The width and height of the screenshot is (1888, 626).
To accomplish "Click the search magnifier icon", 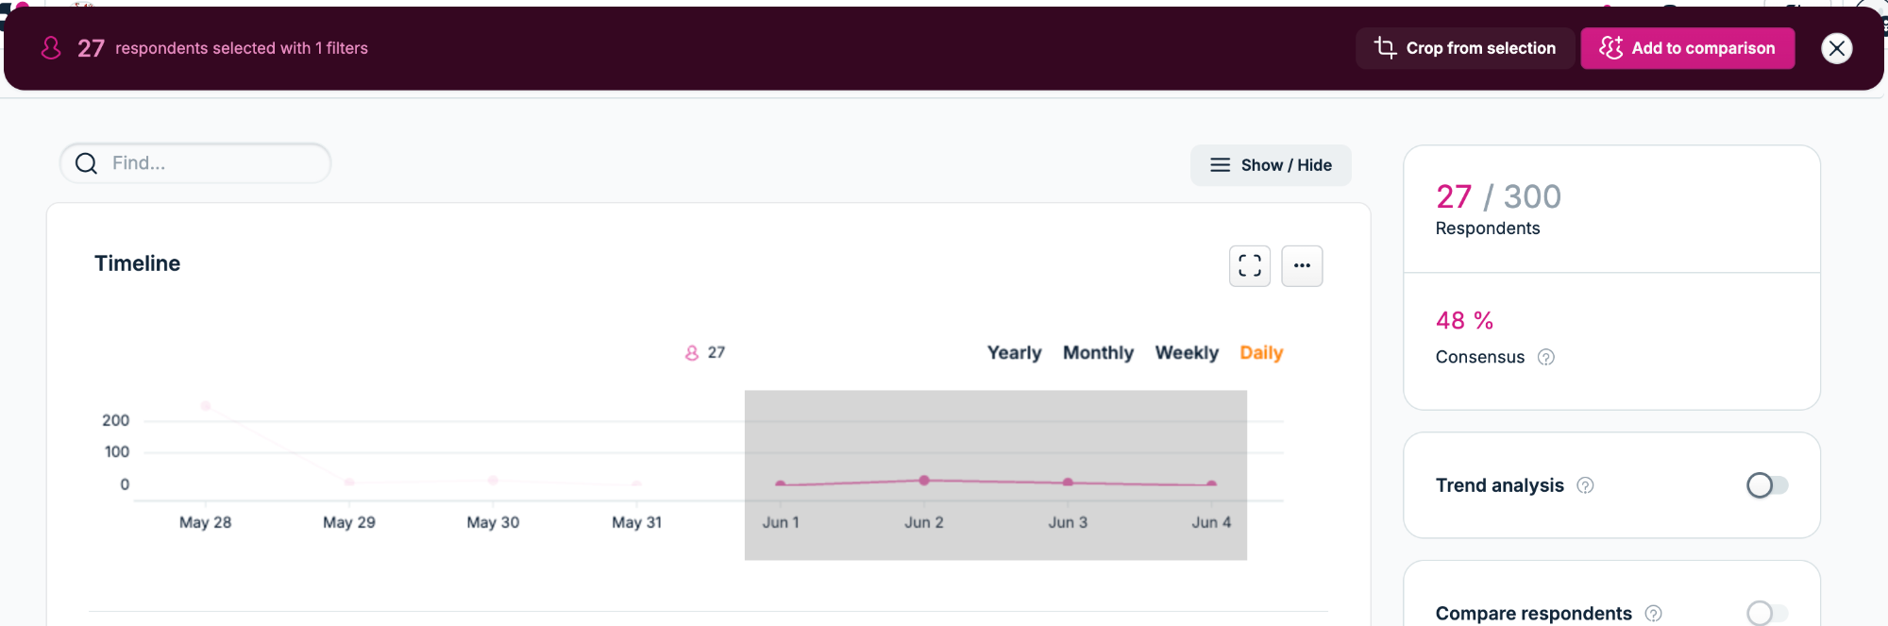I will point(86,163).
